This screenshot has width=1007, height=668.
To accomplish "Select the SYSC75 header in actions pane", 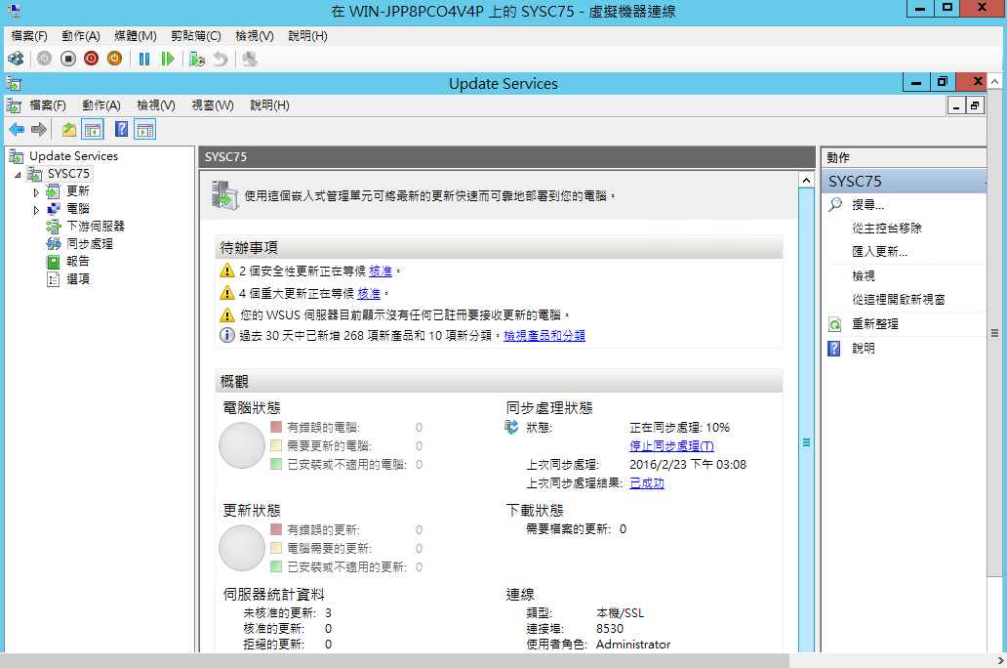I will point(904,182).
